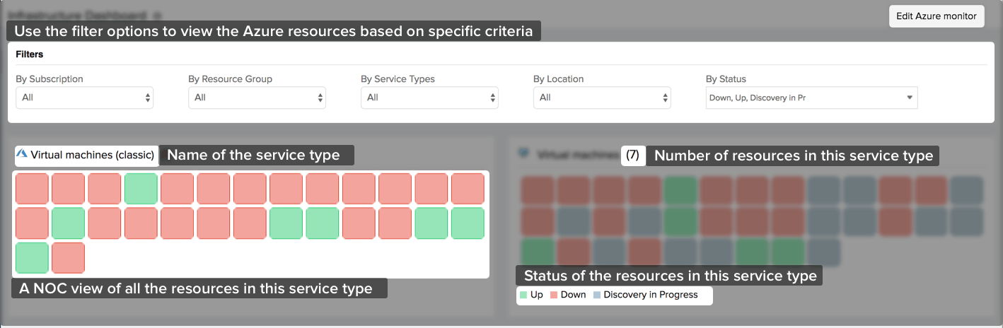Image resolution: width=1003 pixels, height=328 pixels.
Task: Click the only green tile in right panel's first row
Action: [x=680, y=191]
